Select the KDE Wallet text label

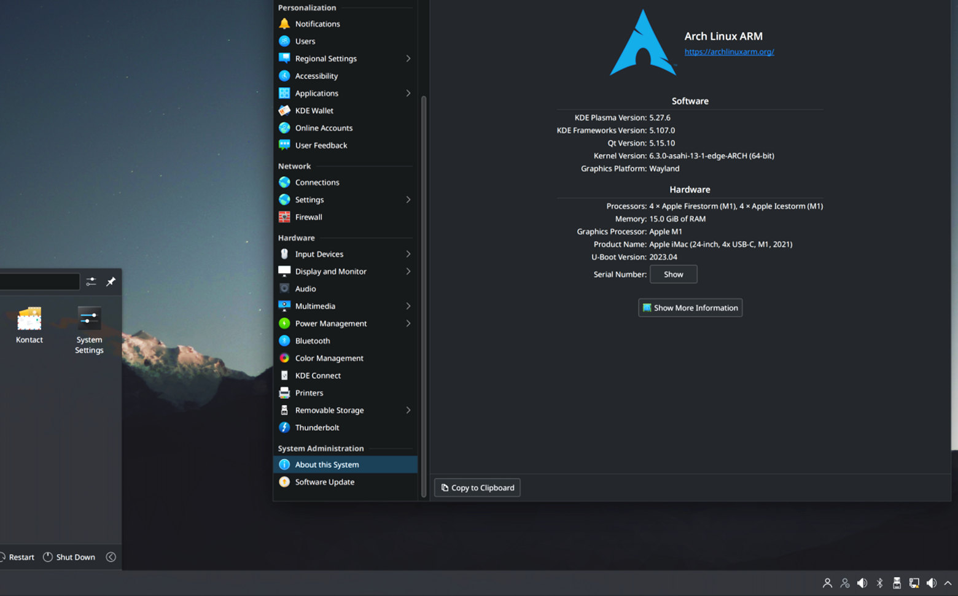[x=314, y=111]
